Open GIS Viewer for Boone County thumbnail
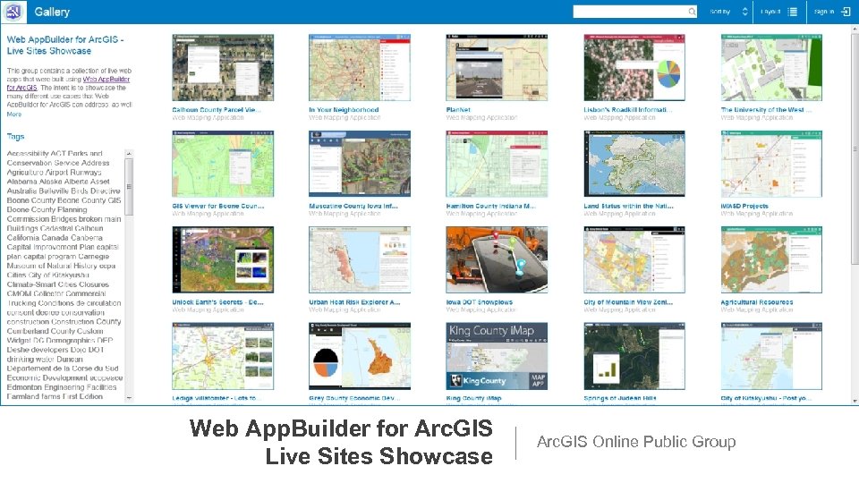Viewport: 859px width, 483px height. (x=223, y=164)
